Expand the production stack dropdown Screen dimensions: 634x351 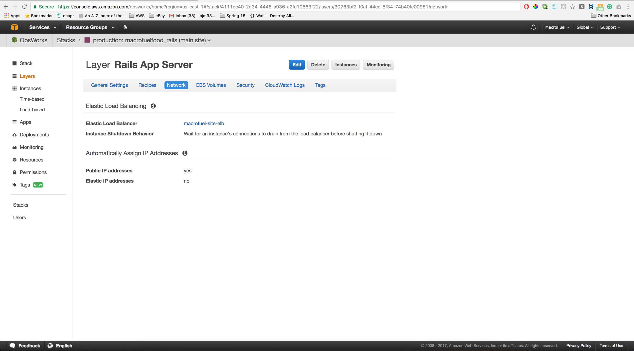(x=209, y=40)
